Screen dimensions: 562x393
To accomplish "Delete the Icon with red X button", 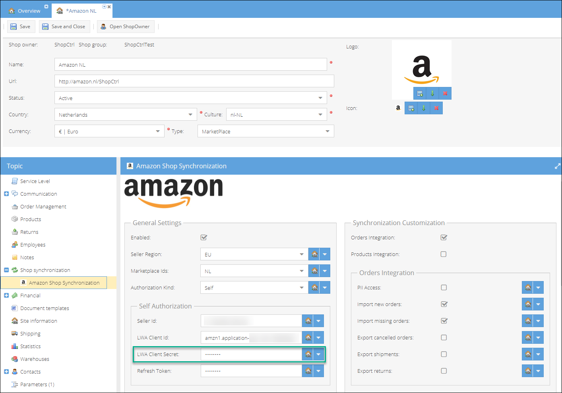I will point(436,108).
